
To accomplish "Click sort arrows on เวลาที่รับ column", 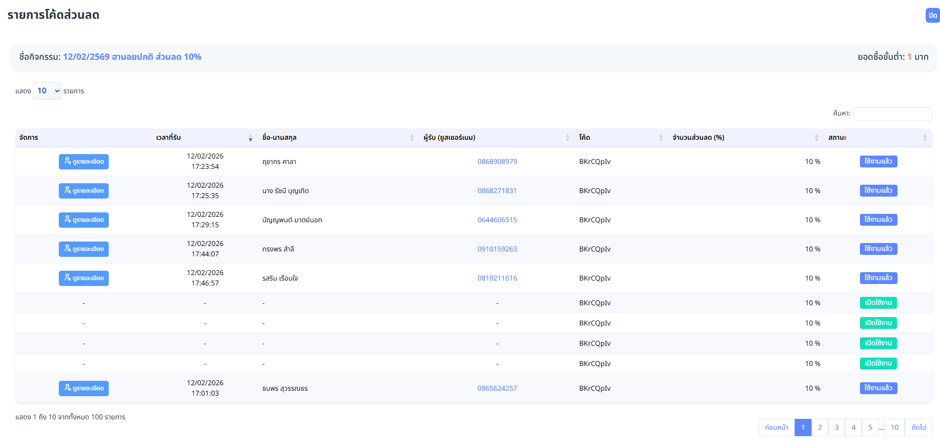I will pyautogui.click(x=250, y=138).
